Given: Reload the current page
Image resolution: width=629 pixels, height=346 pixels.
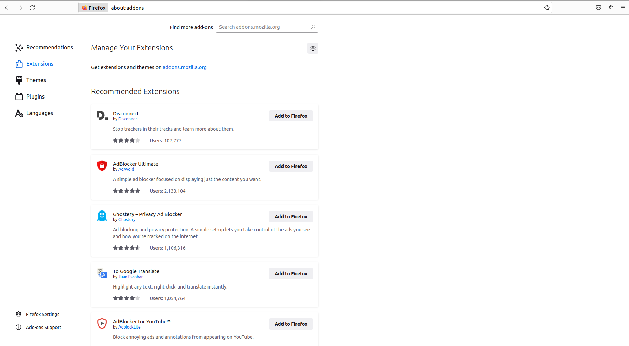Looking at the screenshot, I should pyautogui.click(x=32, y=8).
